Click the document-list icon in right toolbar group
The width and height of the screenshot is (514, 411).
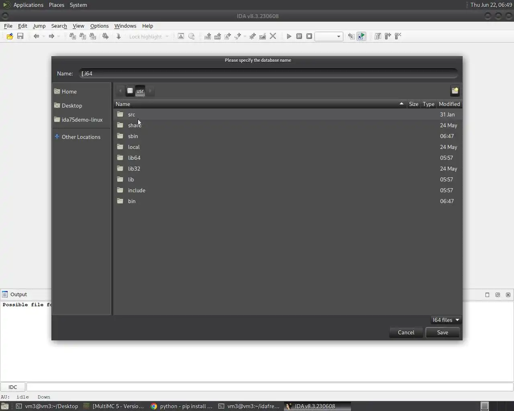pyautogui.click(x=378, y=36)
